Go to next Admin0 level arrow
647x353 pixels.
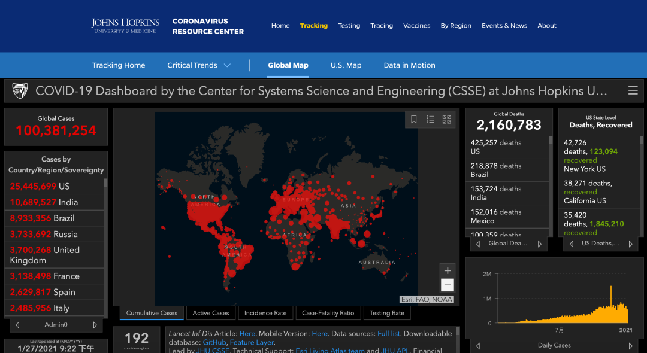pos(95,325)
